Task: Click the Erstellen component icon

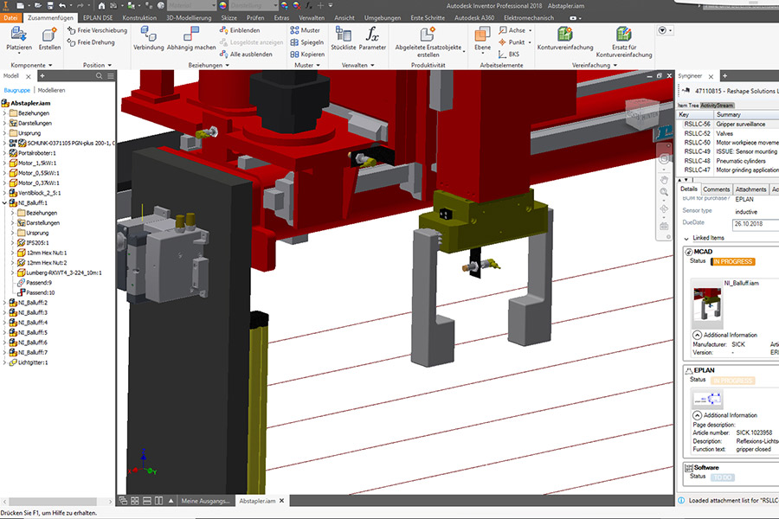Action: coord(49,39)
